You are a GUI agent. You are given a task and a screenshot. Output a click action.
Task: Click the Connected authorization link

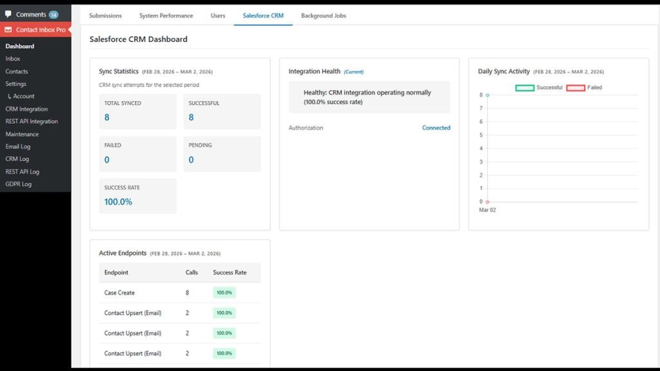coord(436,128)
